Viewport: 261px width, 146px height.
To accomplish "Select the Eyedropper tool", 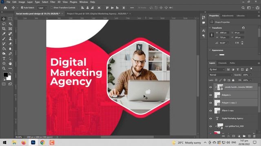I will pyautogui.click(x=4, y=34).
